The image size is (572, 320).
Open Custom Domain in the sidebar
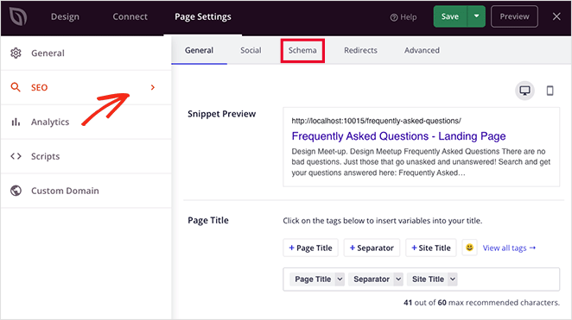tap(86, 191)
